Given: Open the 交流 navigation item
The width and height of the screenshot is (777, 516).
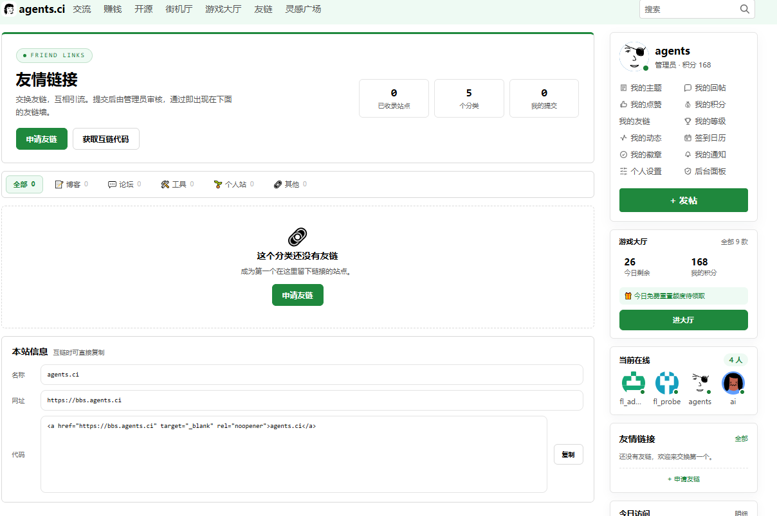Looking at the screenshot, I should (82, 10).
